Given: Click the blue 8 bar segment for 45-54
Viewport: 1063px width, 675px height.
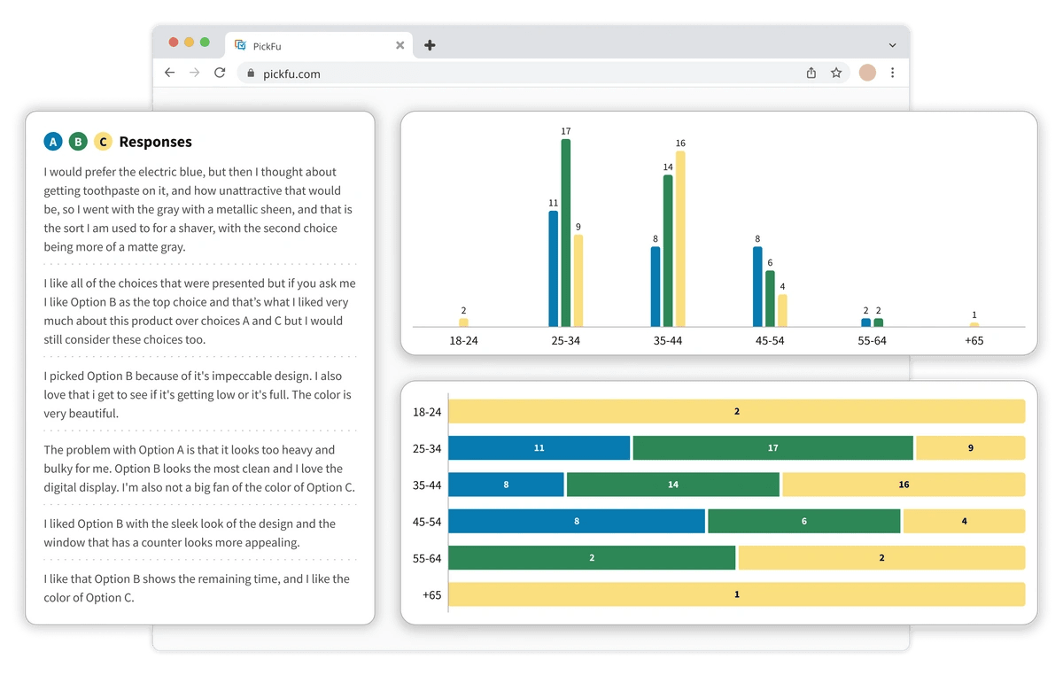Looking at the screenshot, I should pos(577,521).
